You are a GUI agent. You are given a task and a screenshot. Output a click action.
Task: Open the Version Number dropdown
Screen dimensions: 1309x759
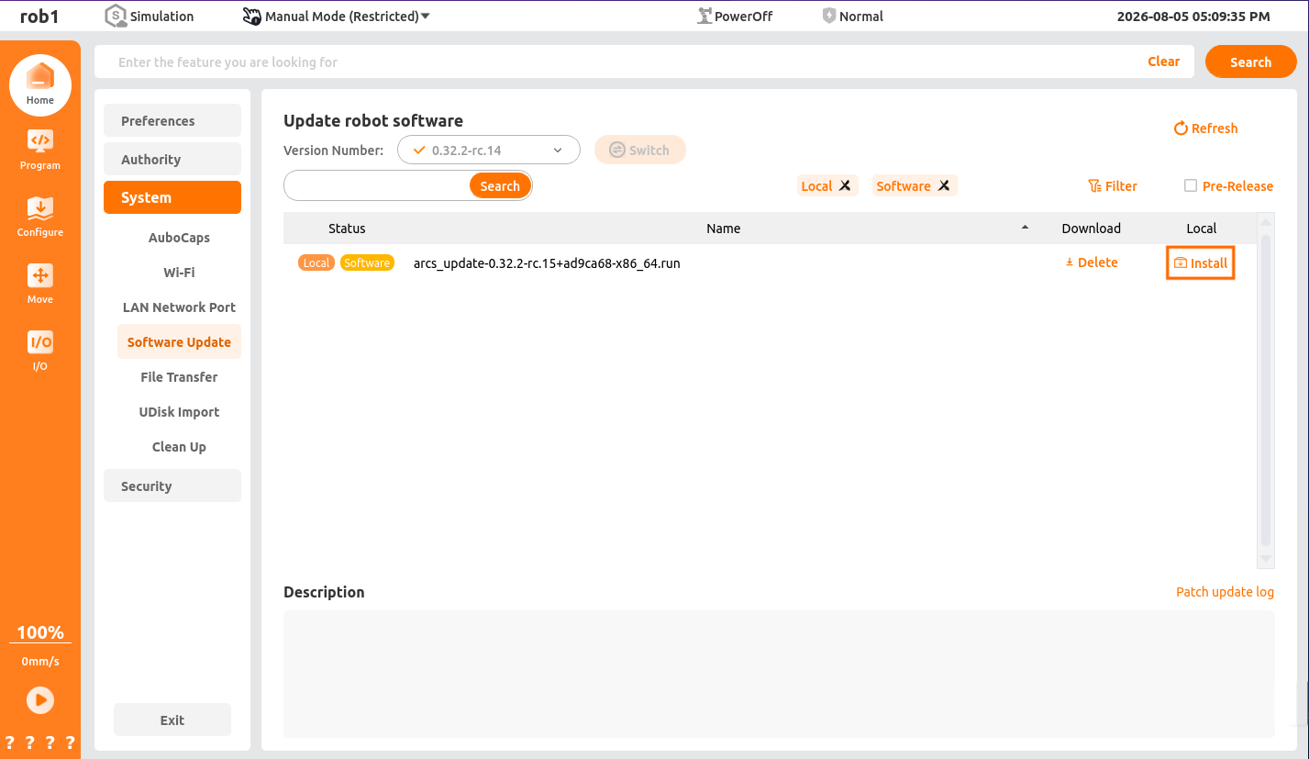click(x=489, y=150)
